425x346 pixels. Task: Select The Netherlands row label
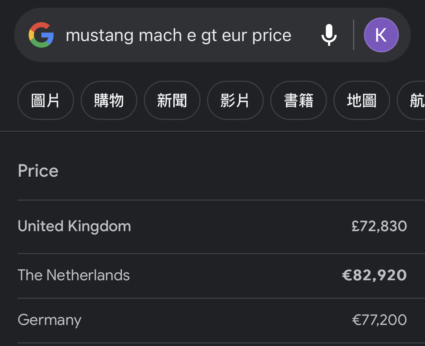click(74, 275)
